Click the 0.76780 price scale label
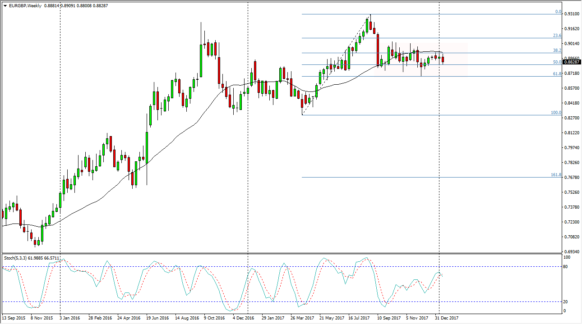Screen dimensions: 582x324 571,178
